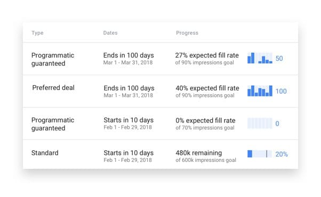Click the 27% expected fill rate text
The height and width of the screenshot is (197, 321).
point(207,55)
